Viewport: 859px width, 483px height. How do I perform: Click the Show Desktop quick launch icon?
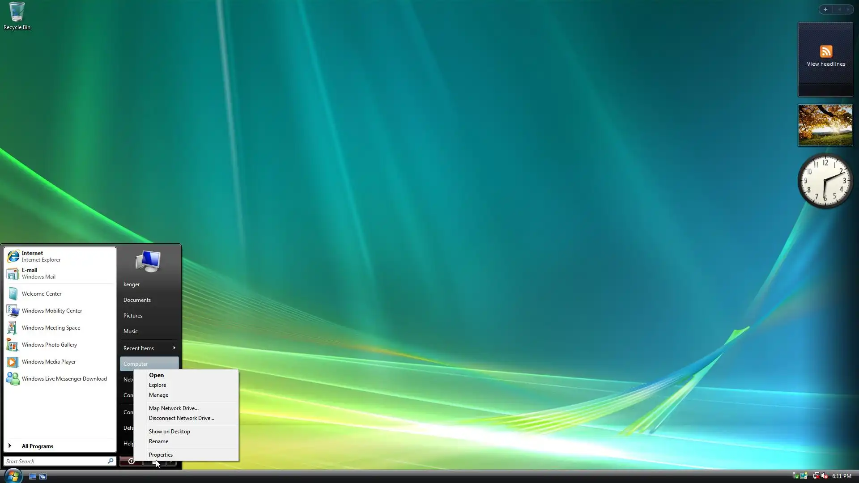coord(33,476)
